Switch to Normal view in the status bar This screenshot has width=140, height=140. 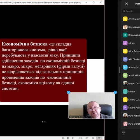[x=81, y=138]
